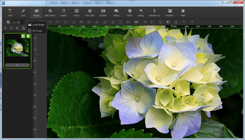Open the Slide Show tool
245x140 pixels.
click(50, 12)
